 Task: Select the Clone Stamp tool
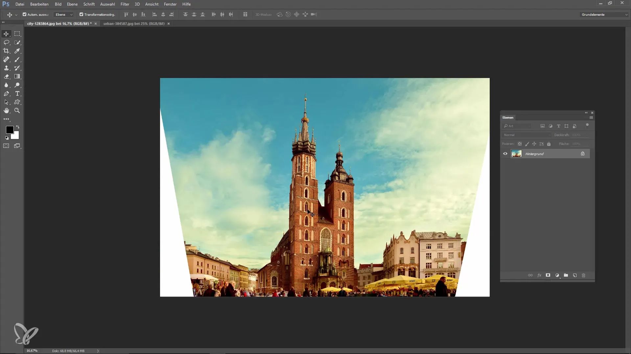pos(6,68)
